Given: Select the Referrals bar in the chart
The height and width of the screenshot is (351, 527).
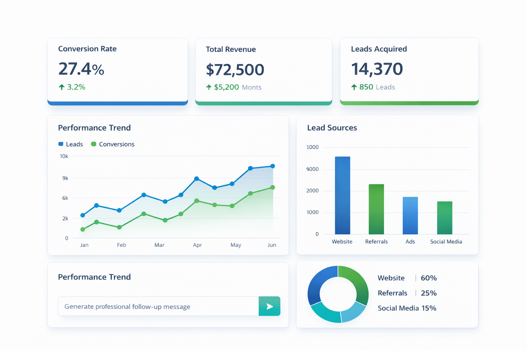Looking at the screenshot, I should tap(376, 209).
